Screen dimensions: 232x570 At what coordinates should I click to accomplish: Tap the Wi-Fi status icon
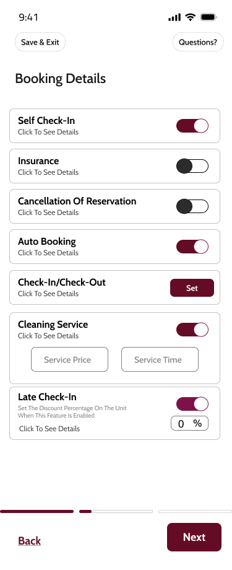point(190,17)
